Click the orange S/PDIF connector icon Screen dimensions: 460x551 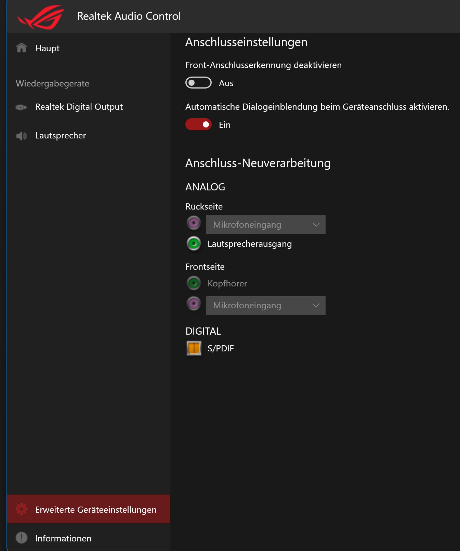click(194, 348)
